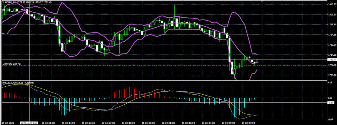Click the -1.19 level tag on MACD scale

click(x=331, y=103)
